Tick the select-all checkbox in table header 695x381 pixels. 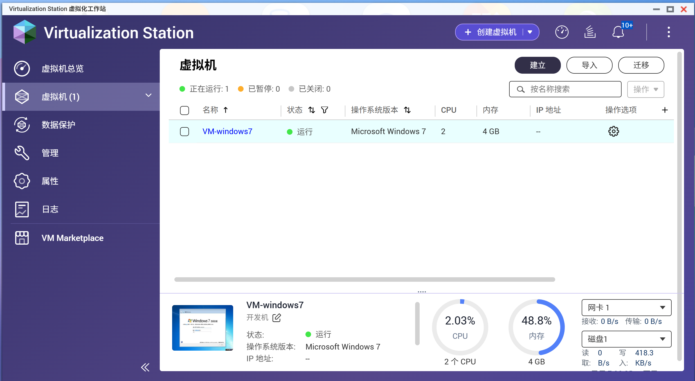click(185, 110)
